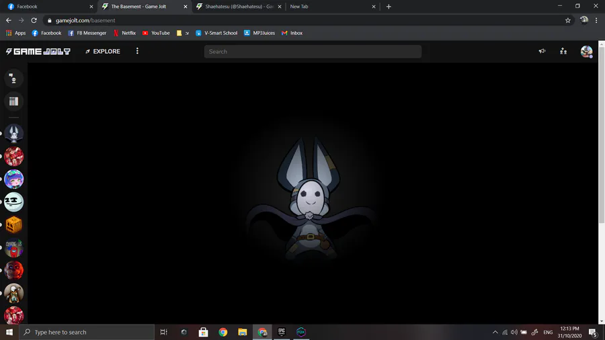Reload the current page
The image size is (605, 340).
[x=34, y=20]
